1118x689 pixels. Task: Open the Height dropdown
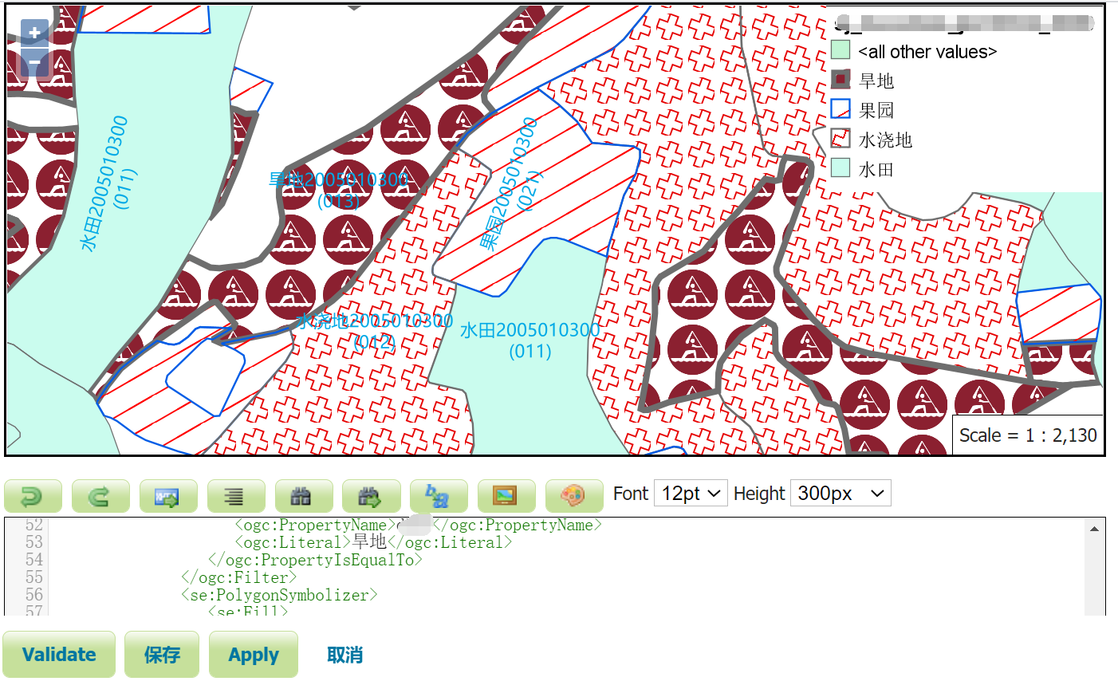(840, 493)
